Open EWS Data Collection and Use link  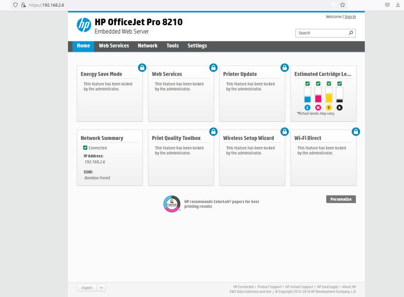click(x=250, y=291)
